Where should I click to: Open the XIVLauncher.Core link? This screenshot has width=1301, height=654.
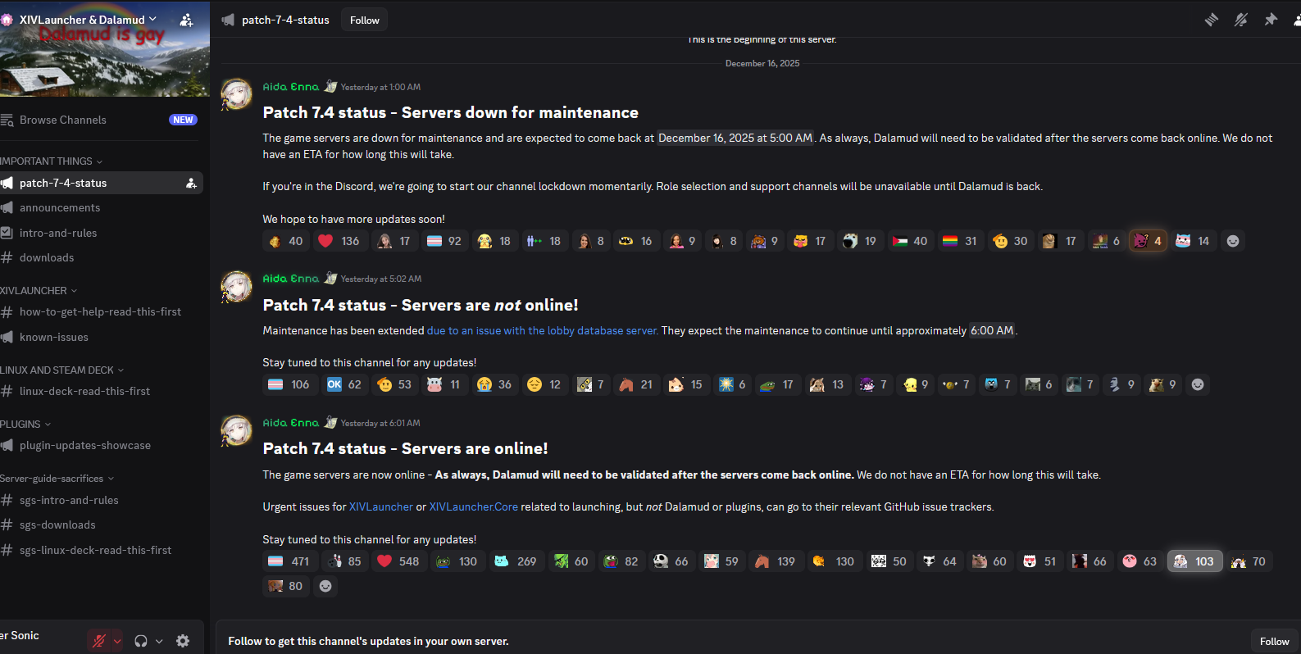(474, 507)
